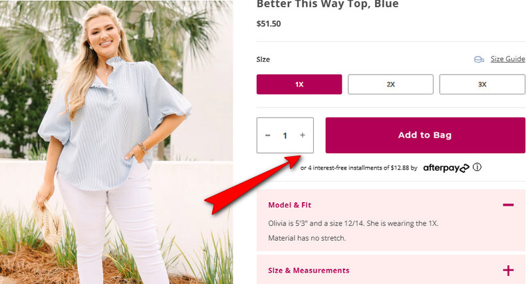Open the product photo of the blue top
Viewport: 532px width, 284px height.
[116, 142]
